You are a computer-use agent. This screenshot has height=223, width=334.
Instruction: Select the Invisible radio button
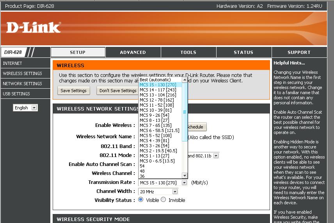coord(163,200)
